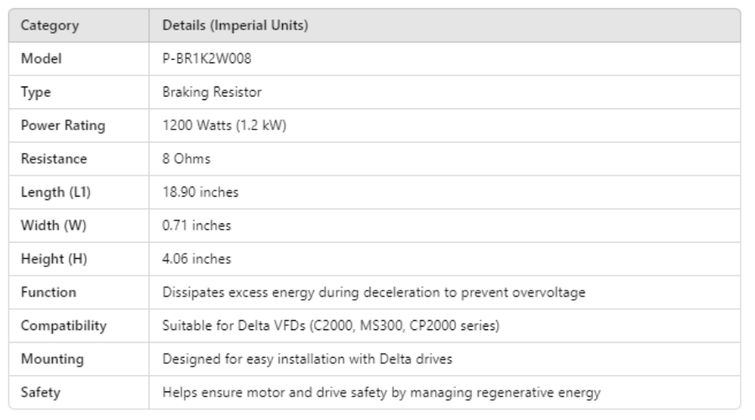Image resolution: width=755 pixels, height=420 pixels.
Task: Select the model number P-BR1K2W008
Action: coord(202,59)
